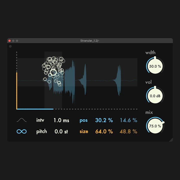Screen dimensions: 180x180
Task: Close the Stranular window with red button
Action: tap(9, 40)
